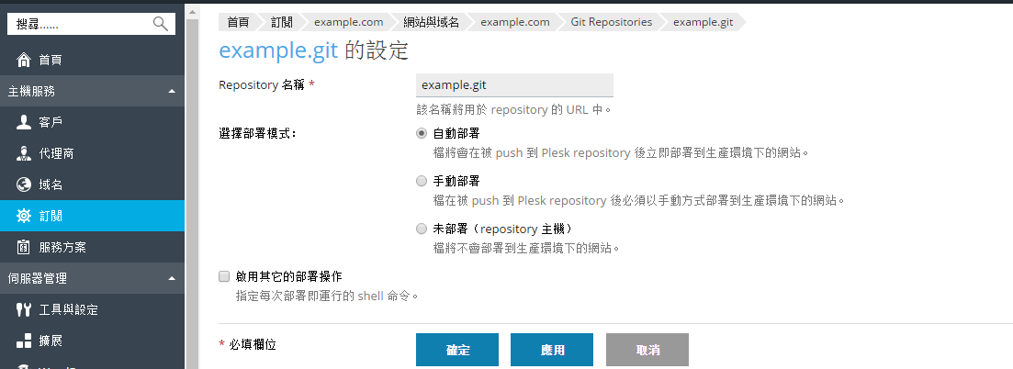Viewport: 1013px width, 369px height.
Task: Collapse the 伺服器管理 section arrow
Action: [171, 278]
